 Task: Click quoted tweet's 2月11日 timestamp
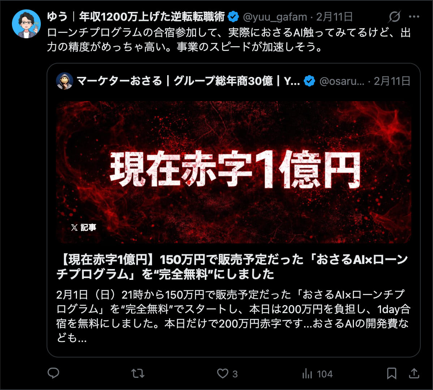click(x=392, y=81)
